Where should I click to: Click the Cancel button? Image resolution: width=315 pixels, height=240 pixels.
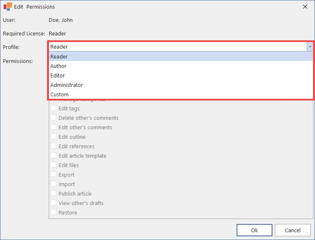pyautogui.click(x=293, y=230)
